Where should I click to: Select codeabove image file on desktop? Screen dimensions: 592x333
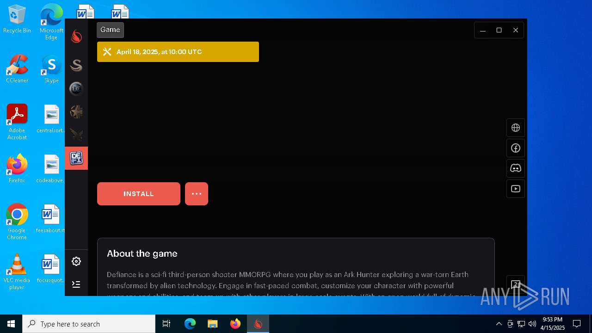[x=51, y=169]
